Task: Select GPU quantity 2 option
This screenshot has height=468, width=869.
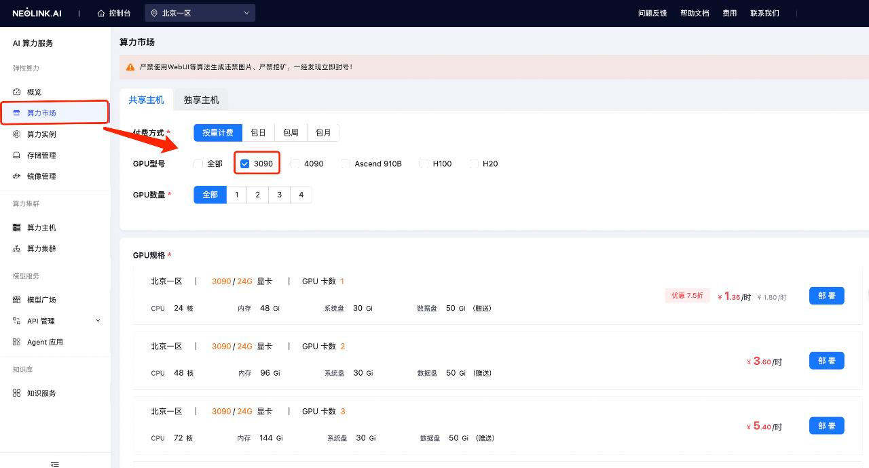Action: pos(257,195)
